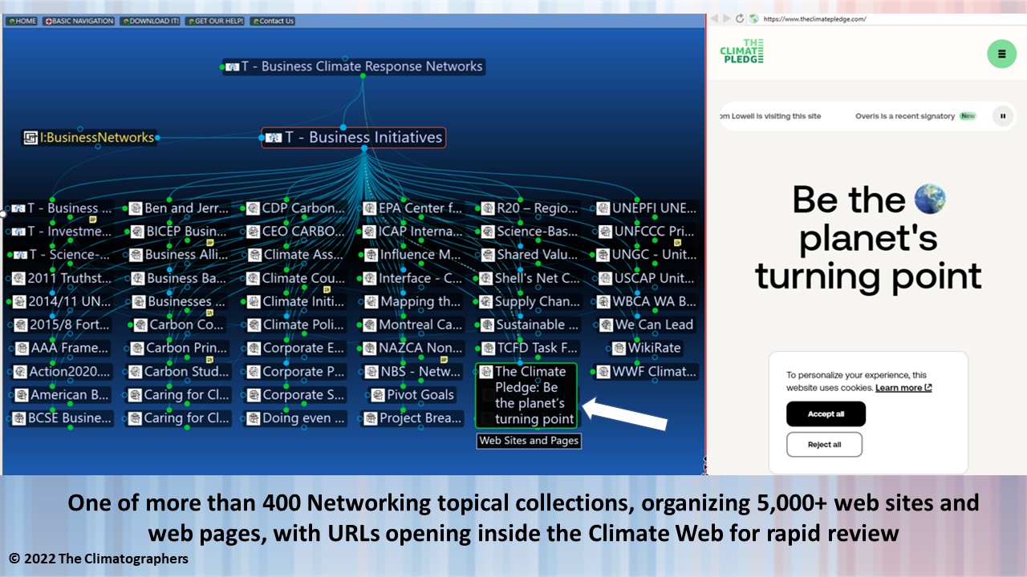Viewport: 1027px width, 577px height.
Task: Click the Contact Us button
Action: coord(273,21)
